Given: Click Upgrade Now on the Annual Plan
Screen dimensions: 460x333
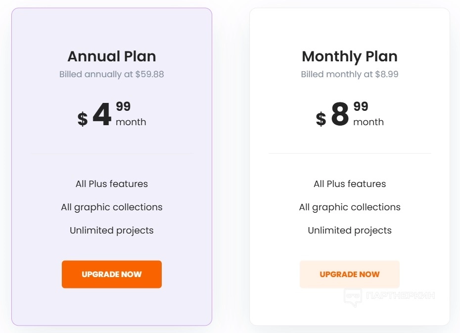Looking at the screenshot, I should coord(112,274).
